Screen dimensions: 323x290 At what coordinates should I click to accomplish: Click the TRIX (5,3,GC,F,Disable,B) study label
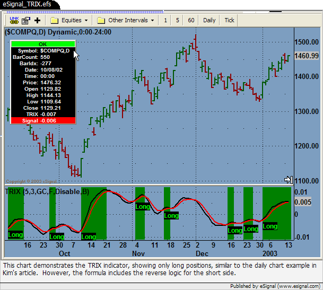[x=47, y=192]
